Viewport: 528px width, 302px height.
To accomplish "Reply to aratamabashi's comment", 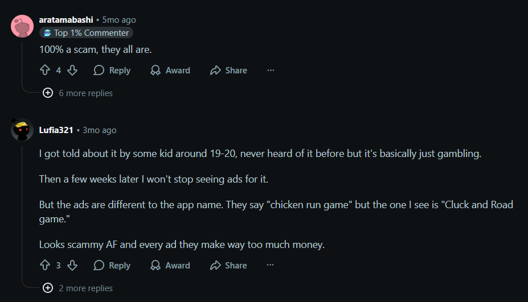I will click(x=112, y=71).
